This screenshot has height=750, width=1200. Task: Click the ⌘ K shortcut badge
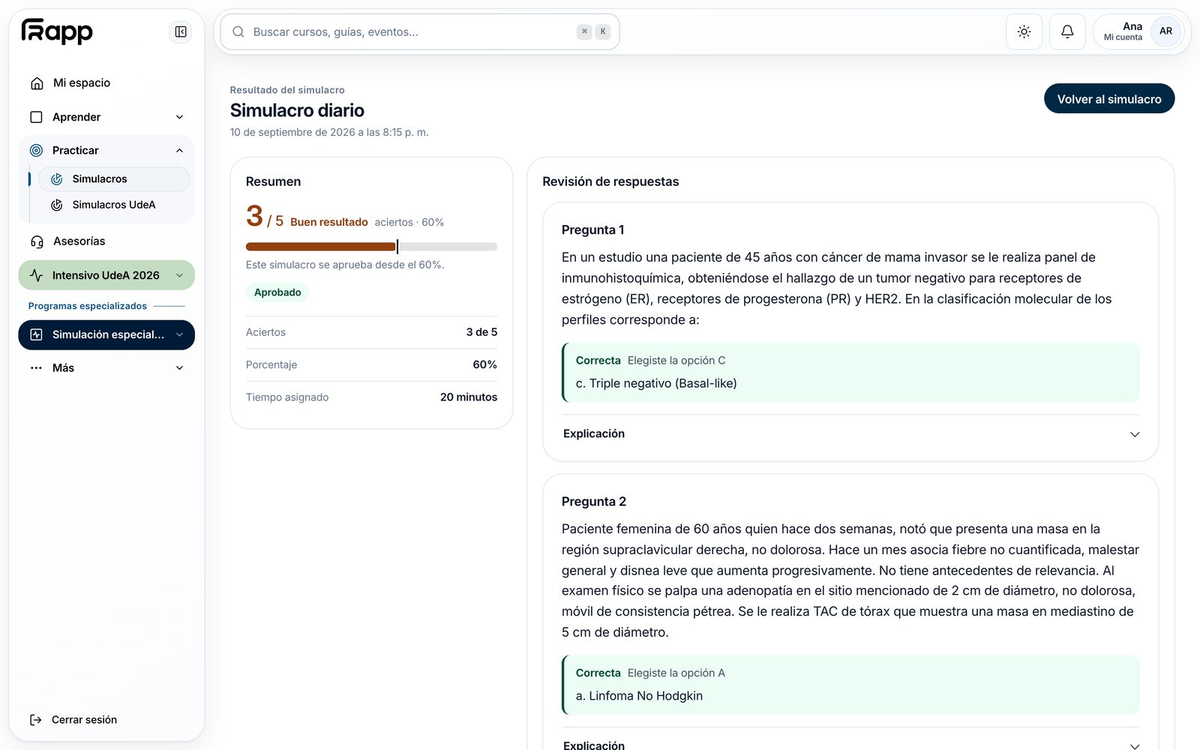pos(594,31)
